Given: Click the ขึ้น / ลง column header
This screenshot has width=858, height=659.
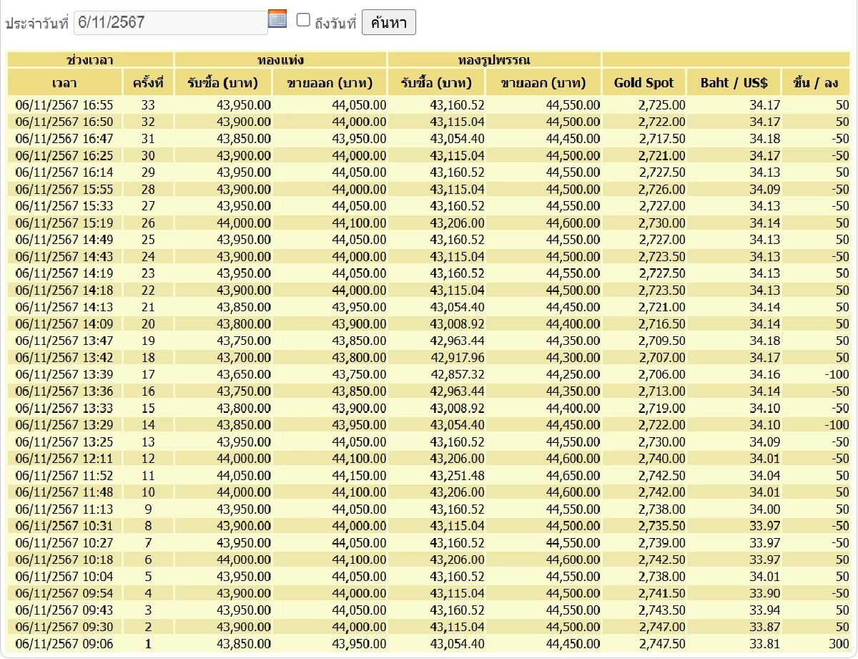Looking at the screenshot, I should (x=816, y=83).
